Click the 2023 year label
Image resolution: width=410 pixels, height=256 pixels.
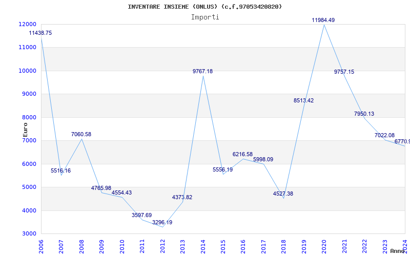tap(385, 246)
